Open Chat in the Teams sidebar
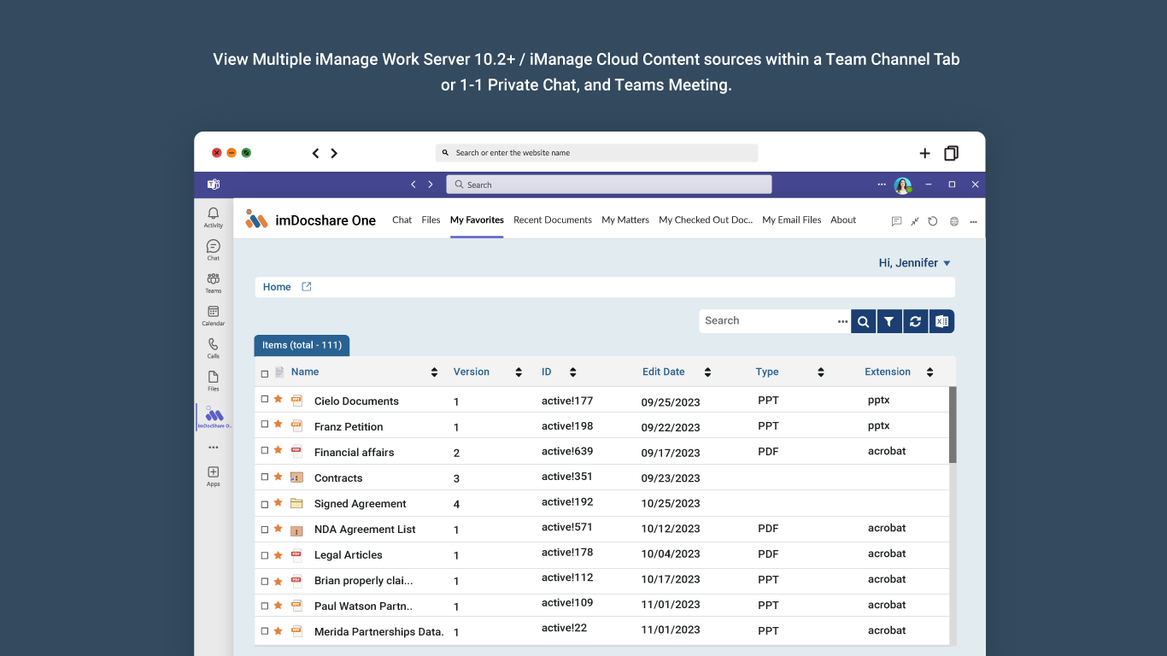 [214, 249]
